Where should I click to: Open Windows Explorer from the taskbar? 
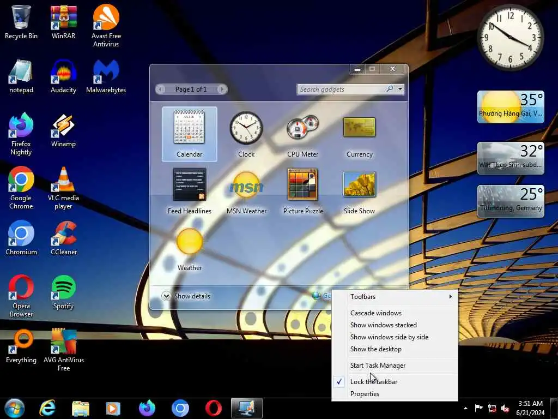(x=81, y=408)
